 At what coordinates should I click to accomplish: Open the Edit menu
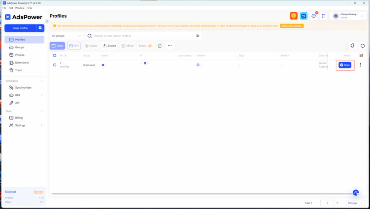pos(10,8)
